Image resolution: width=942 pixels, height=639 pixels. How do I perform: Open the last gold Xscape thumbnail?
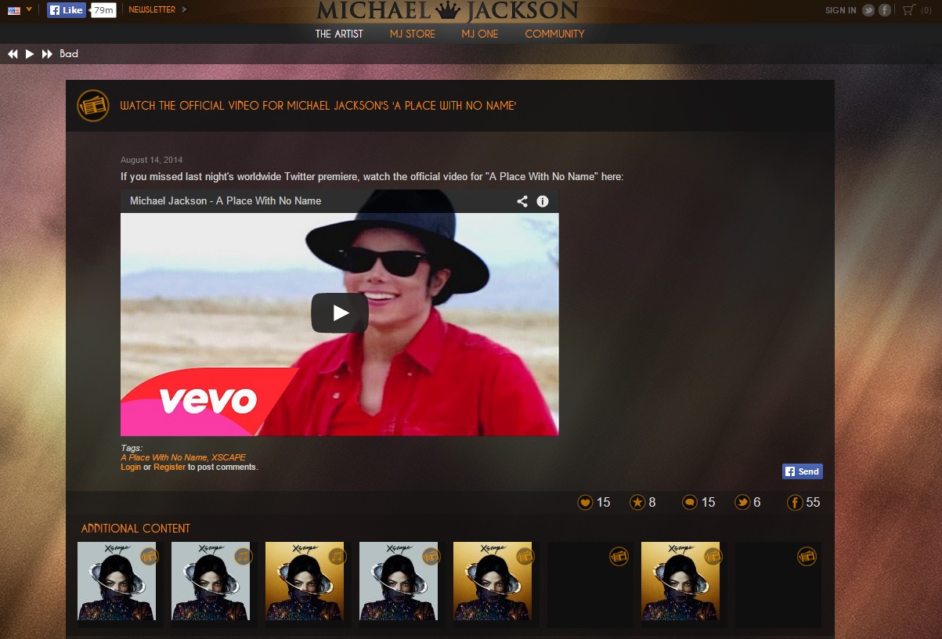680,581
